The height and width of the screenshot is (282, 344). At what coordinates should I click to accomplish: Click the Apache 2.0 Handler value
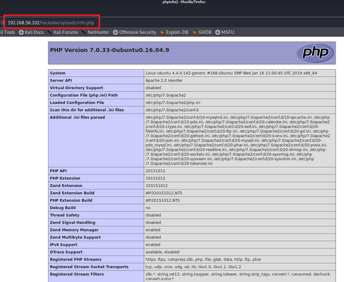tap(164, 81)
